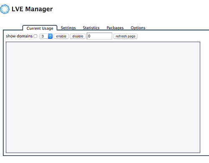The height and width of the screenshot is (163, 209).
Task: Go to the Packages tab
Action: click(x=115, y=28)
